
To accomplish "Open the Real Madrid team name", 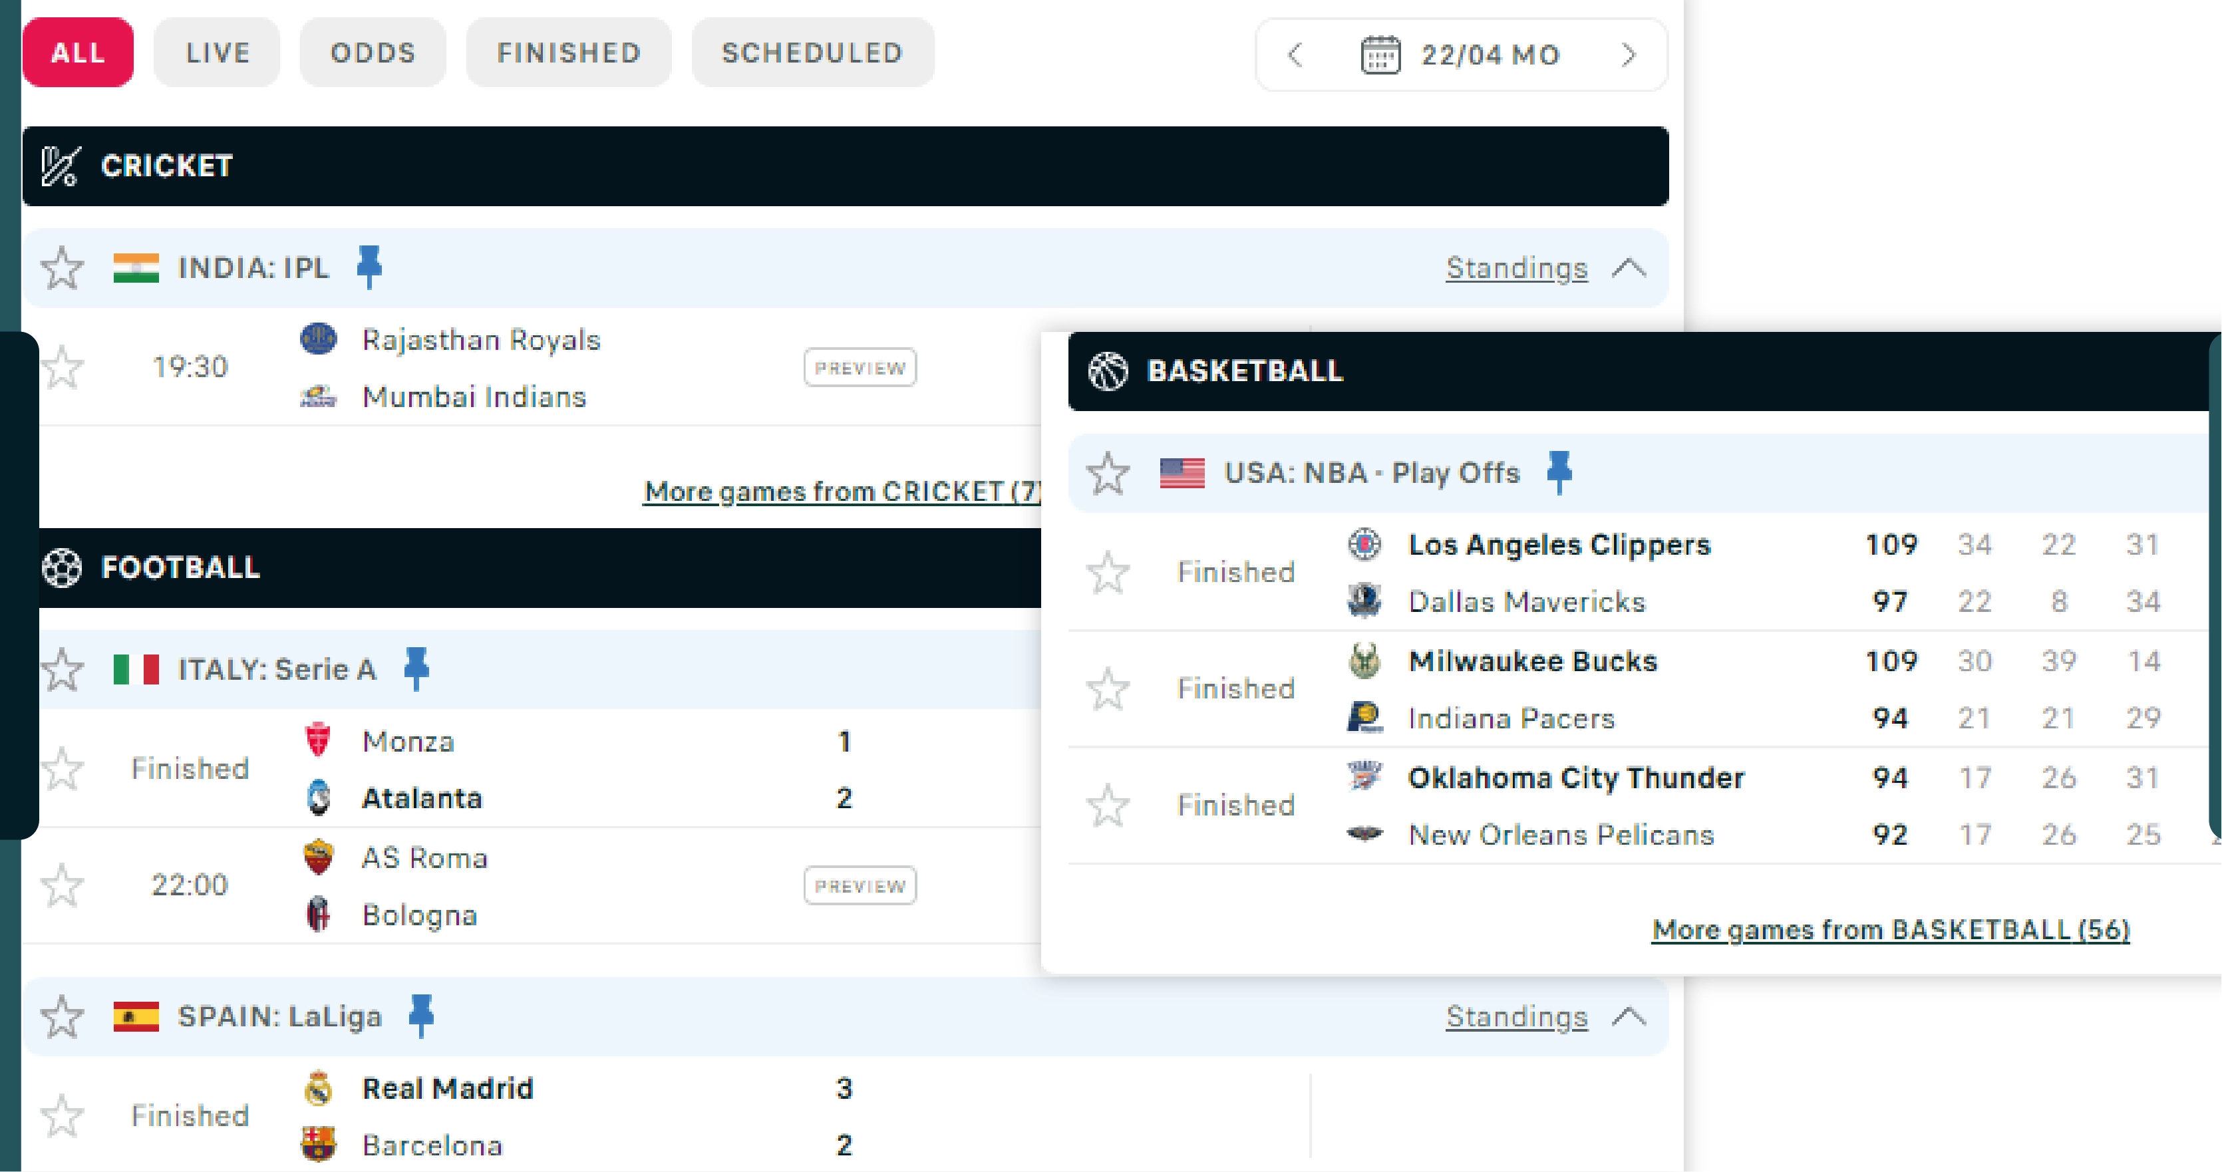I will pyautogui.click(x=448, y=1088).
